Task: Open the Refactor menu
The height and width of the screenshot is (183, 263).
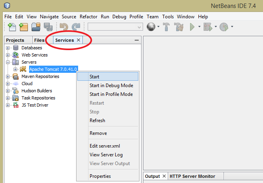Action: [88, 17]
